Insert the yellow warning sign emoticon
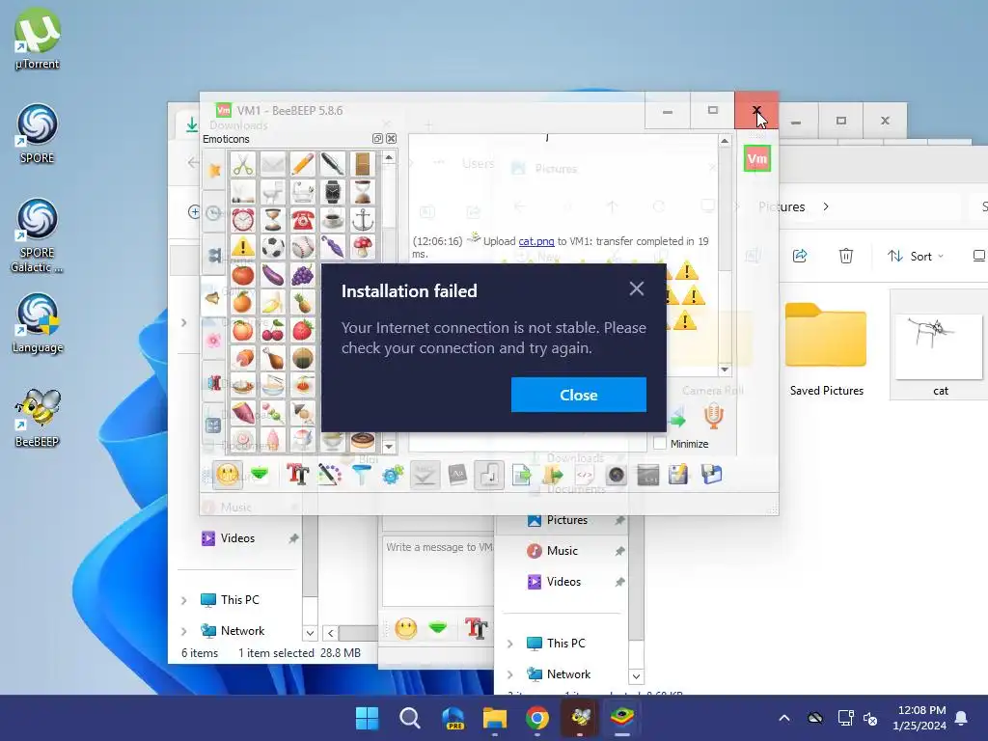 pos(242,247)
